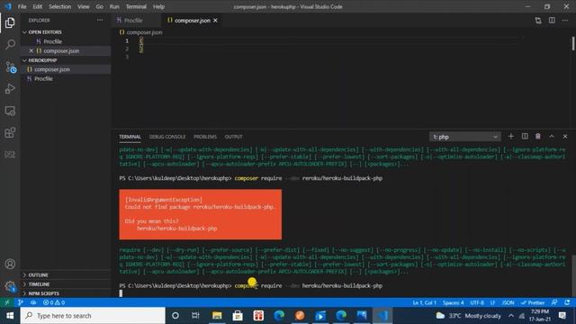Click feedback icon in status bar
Image resolution: width=576 pixels, height=324 pixels.
coord(554,302)
